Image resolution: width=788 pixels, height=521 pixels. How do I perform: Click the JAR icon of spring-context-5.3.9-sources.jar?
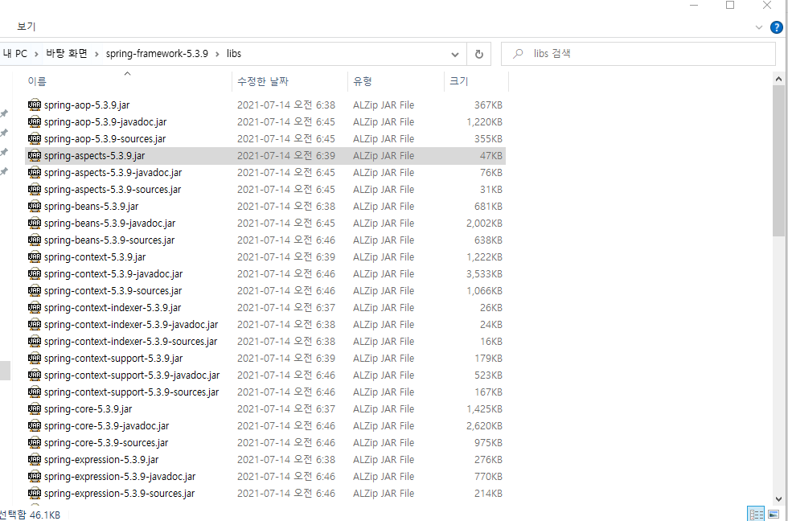(34, 290)
